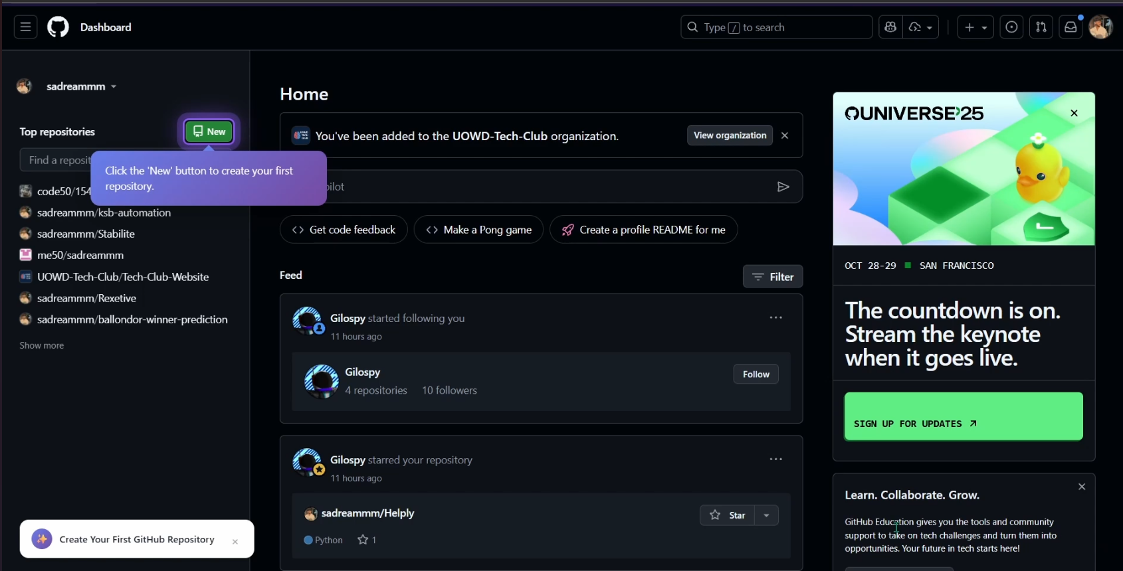
Task: Click the GitHub Octocat logo
Action: (58, 27)
